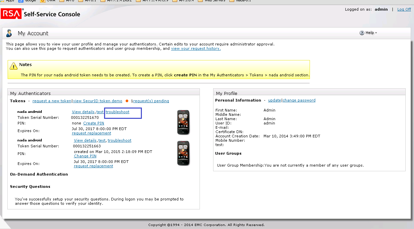
Task: Open the request(s) pending link
Action: (151, 101)
